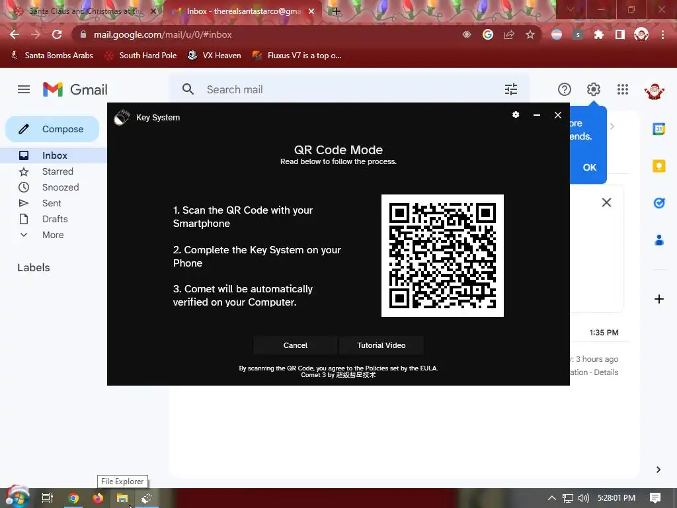677x508 pixels.
Task: Open Google Contacts side panel icon
Action: point(659,239)
